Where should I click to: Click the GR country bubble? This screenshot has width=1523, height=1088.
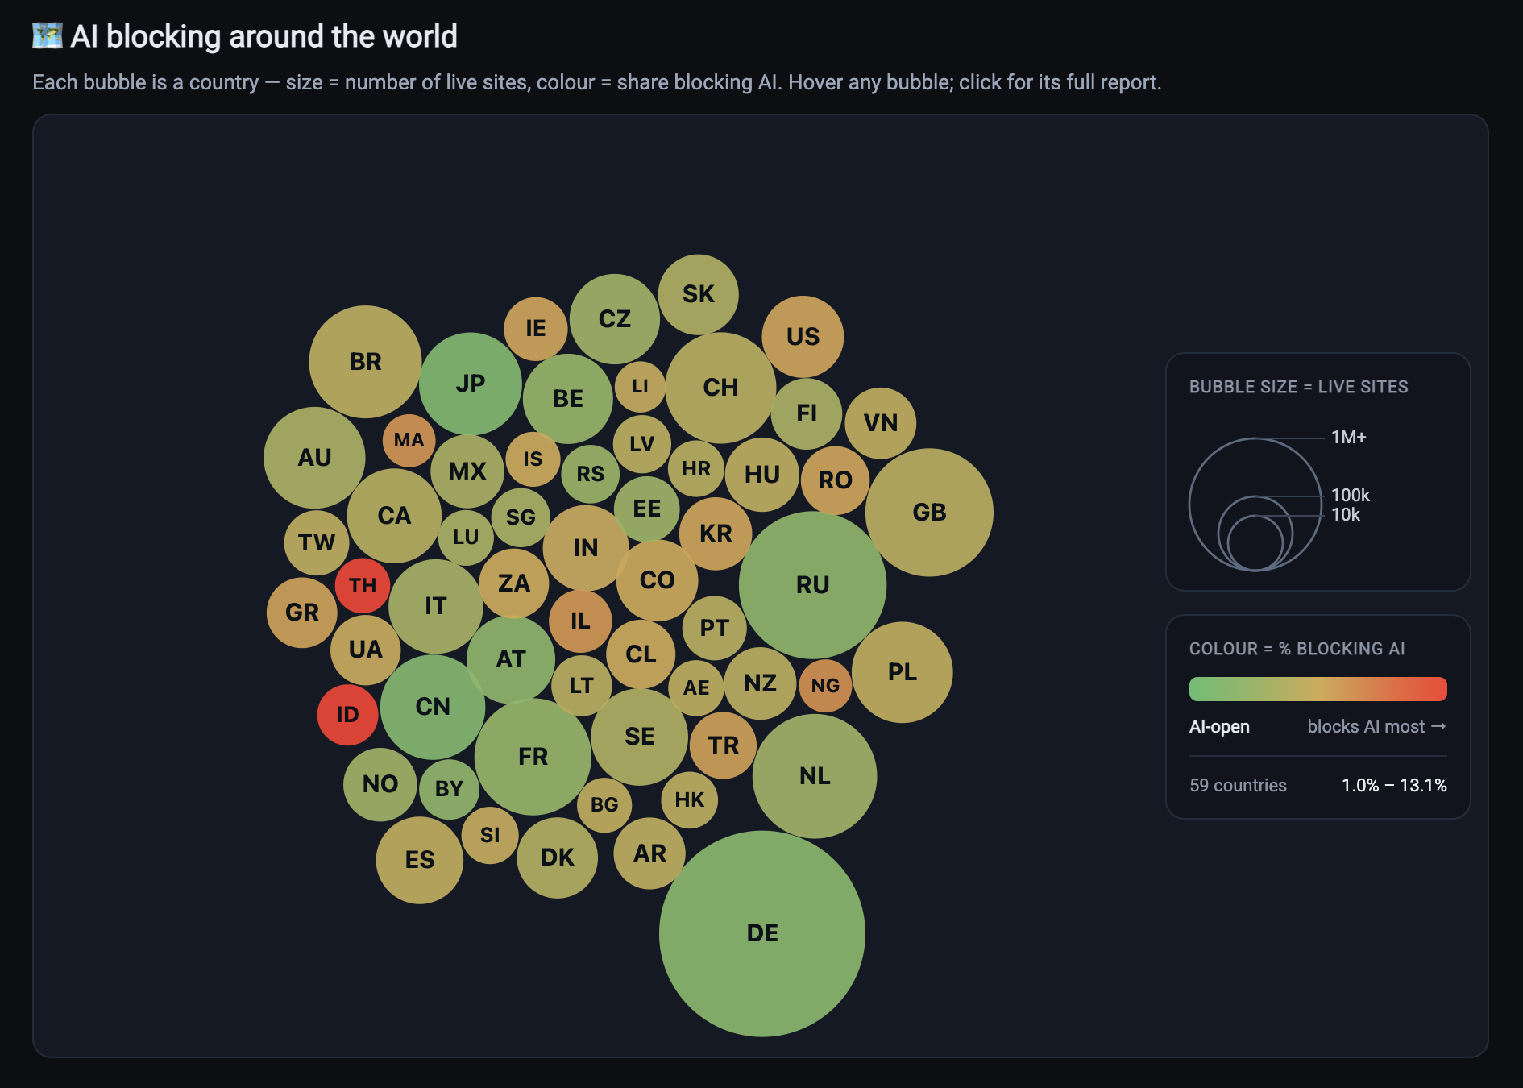(x=302, y=613)
